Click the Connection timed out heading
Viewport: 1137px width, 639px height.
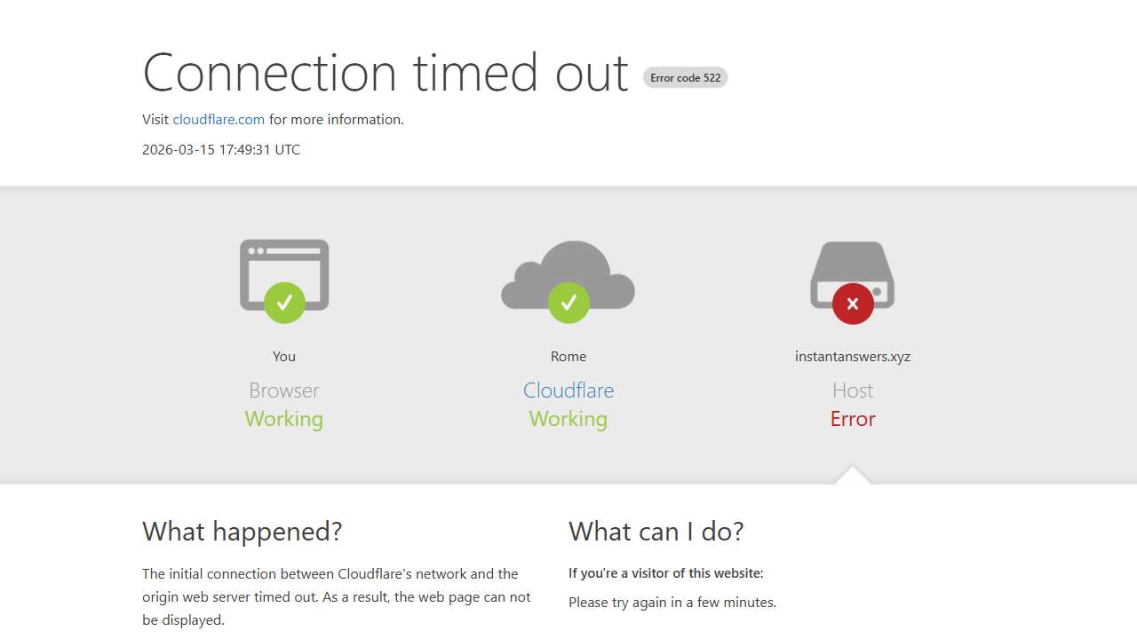point(385,73)
